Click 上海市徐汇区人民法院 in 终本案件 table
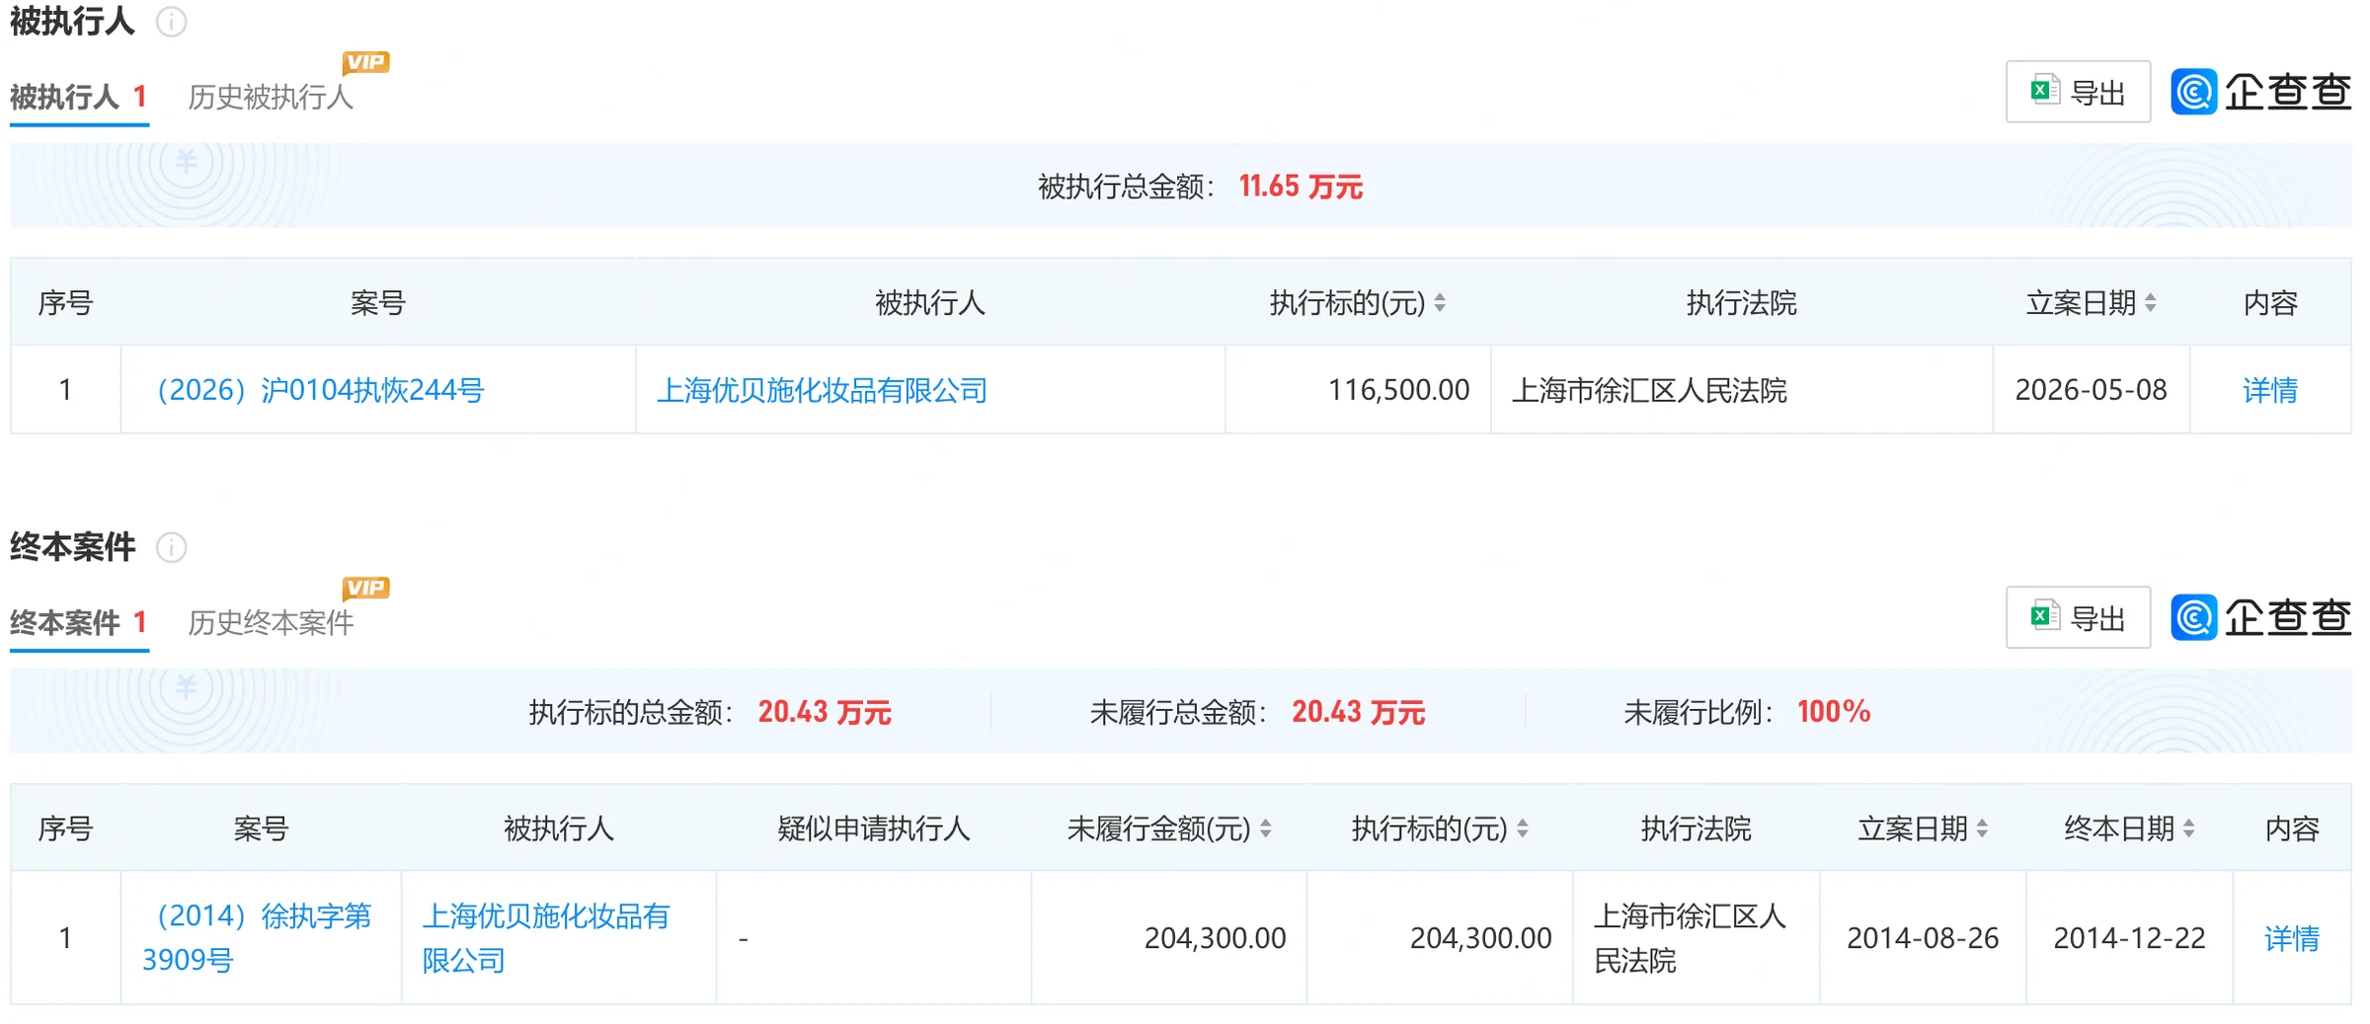2370x1024 pixels. point(1690,938)
